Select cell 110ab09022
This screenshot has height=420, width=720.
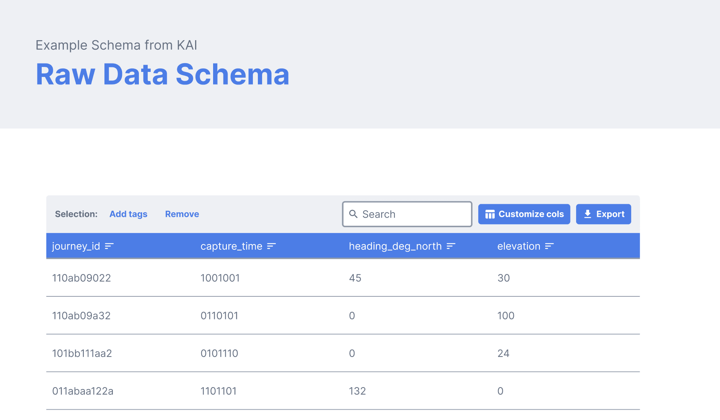tap(81, 278)
